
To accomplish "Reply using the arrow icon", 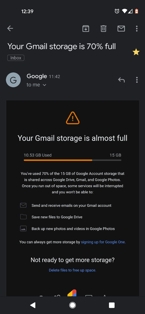I will [122, 80].
